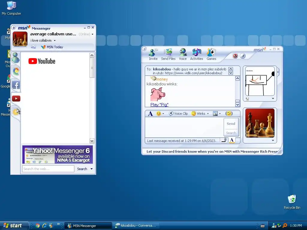Screen dimensions: 307x230
Task: Select My Computer desktop icon
Action: click(11, 8)
